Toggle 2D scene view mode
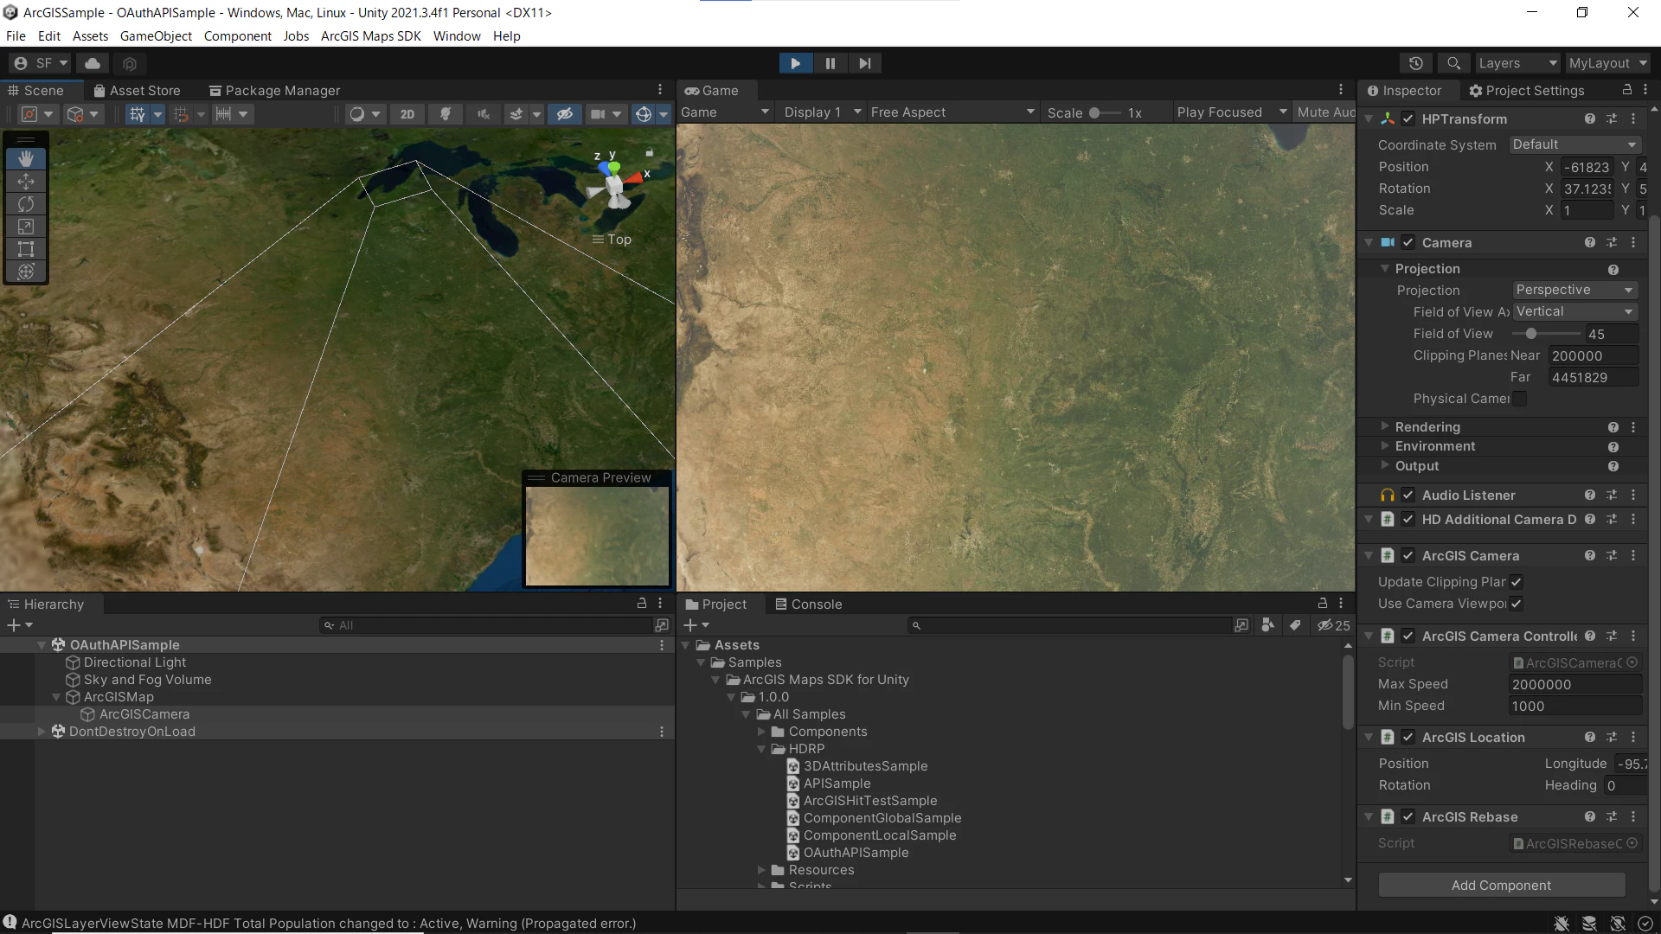 pos(407,114)
